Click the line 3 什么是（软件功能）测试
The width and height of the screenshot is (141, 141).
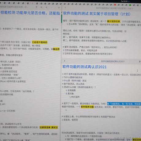pyautogui.click(x=74, y=81)
